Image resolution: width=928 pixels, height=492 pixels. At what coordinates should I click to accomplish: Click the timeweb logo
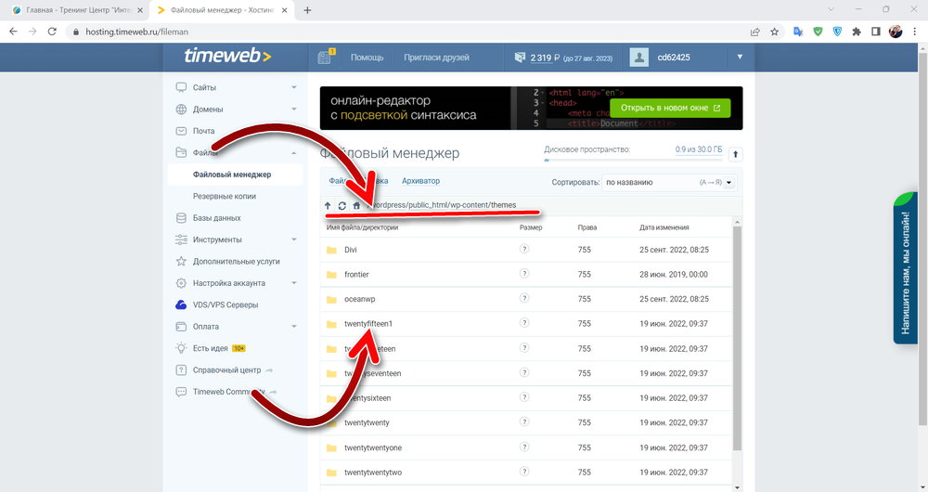tap(227, 56)
